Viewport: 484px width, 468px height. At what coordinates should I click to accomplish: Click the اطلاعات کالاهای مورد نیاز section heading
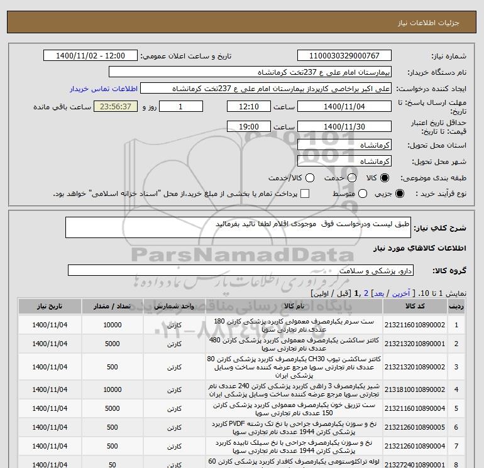[419, 248]
